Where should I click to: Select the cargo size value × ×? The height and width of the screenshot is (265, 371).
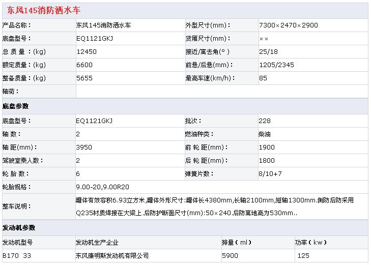264,39
